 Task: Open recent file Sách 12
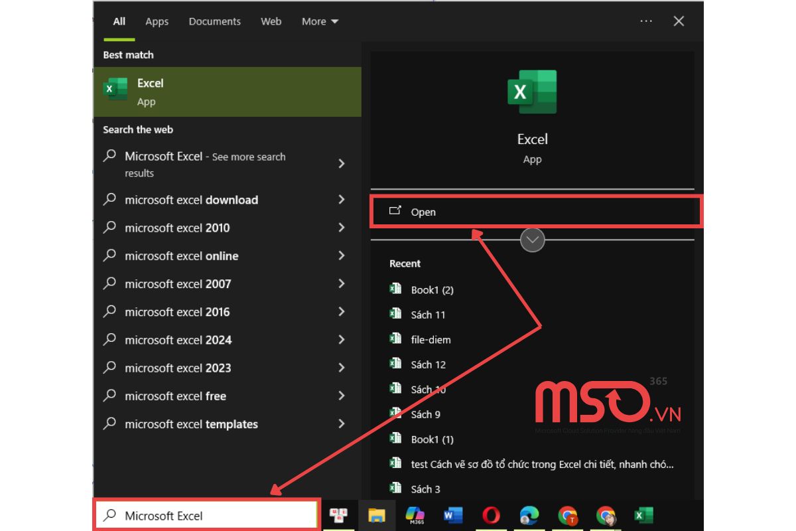point(428,364)
